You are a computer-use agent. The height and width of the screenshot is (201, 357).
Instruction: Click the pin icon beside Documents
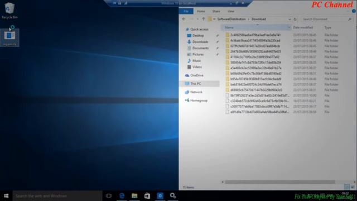coord(217,48)
